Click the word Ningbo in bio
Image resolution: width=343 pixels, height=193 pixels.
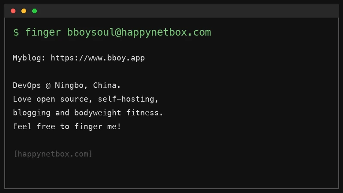click(x=69, y=85)
